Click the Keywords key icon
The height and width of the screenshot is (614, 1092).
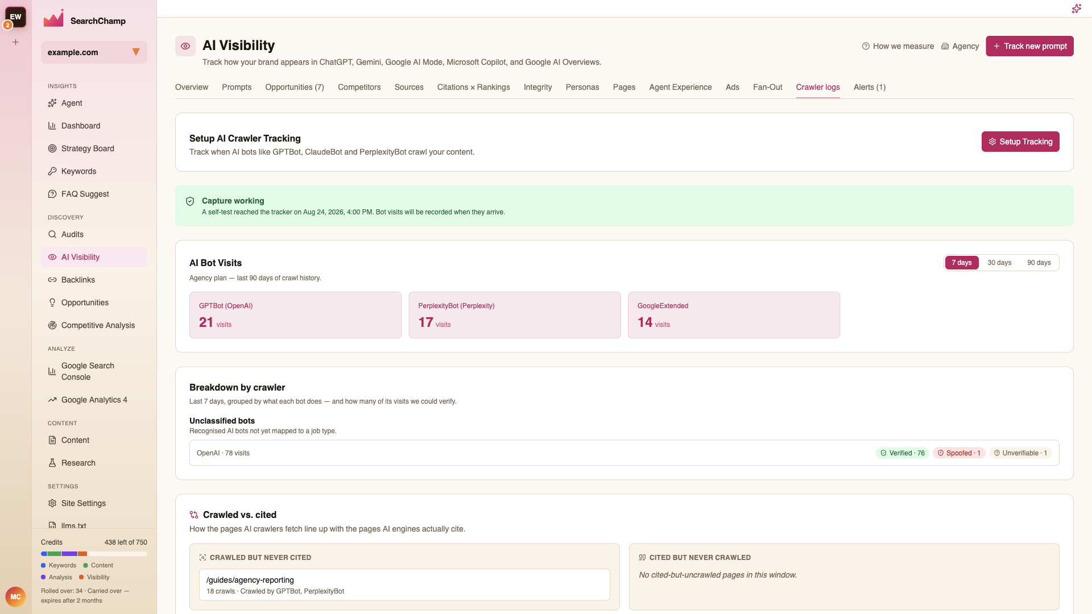52,171
